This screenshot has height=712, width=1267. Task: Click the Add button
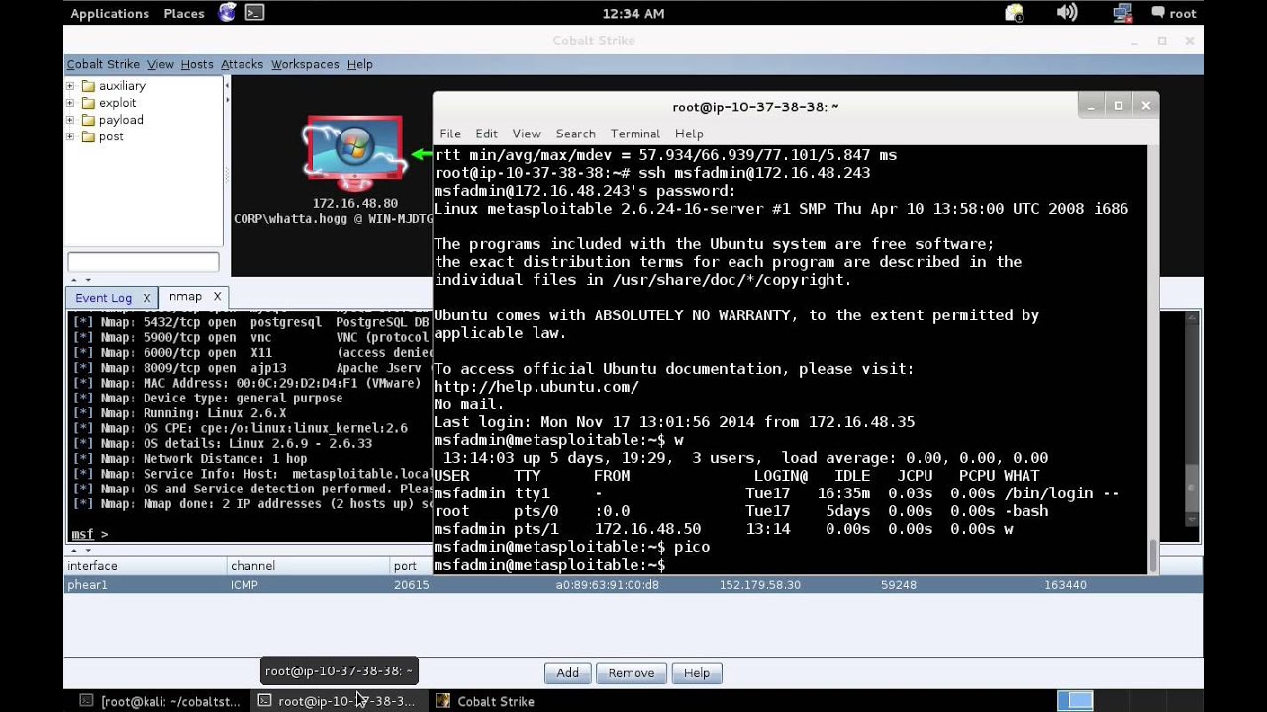568,673
